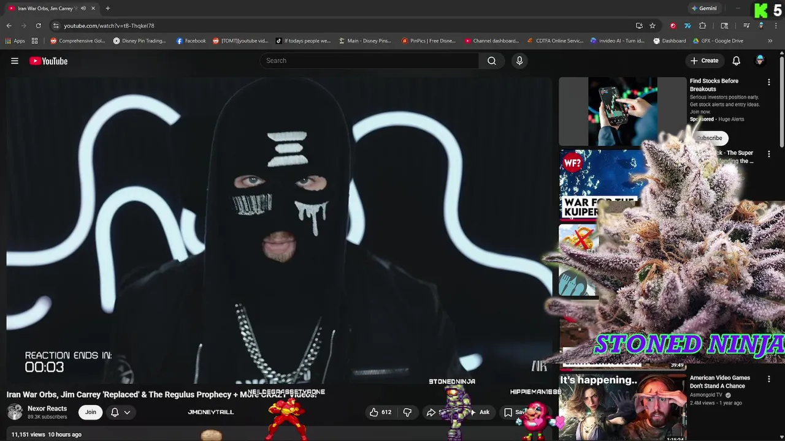Click into the YouTube search field

370,61
